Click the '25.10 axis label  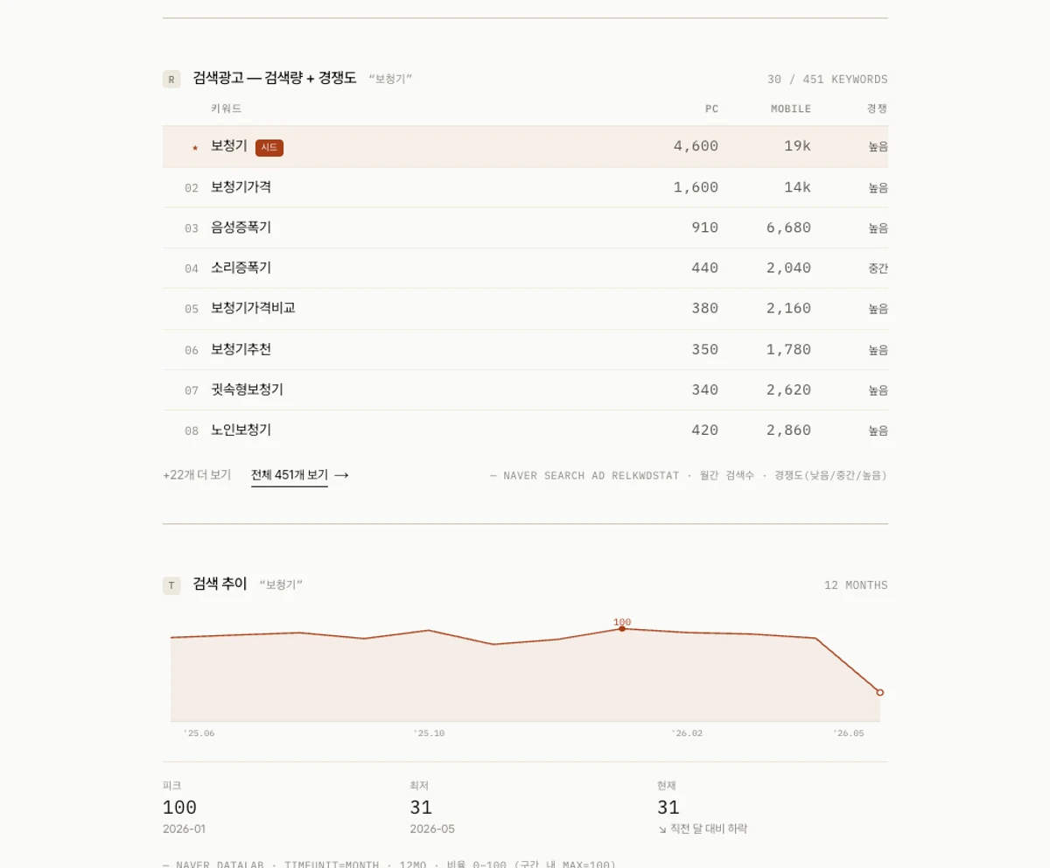pyautogui.click(x=429, y=733)
